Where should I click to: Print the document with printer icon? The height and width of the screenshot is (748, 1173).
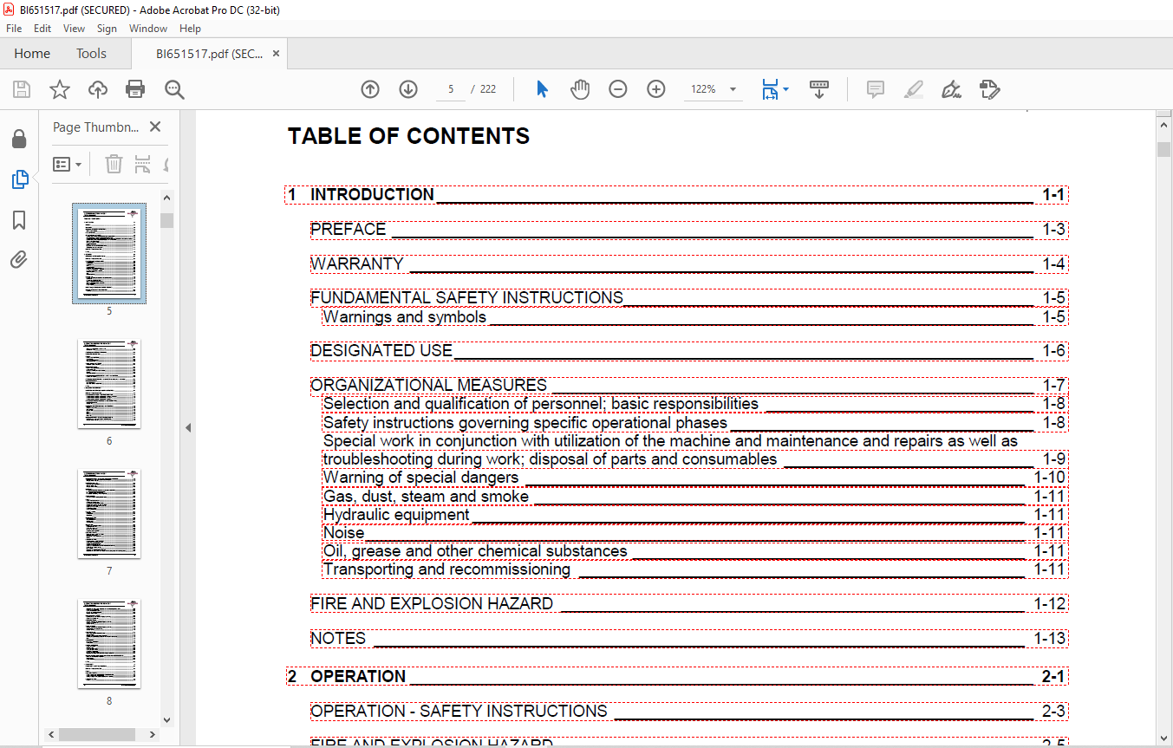pyautogui.click(x=135, y=89)
